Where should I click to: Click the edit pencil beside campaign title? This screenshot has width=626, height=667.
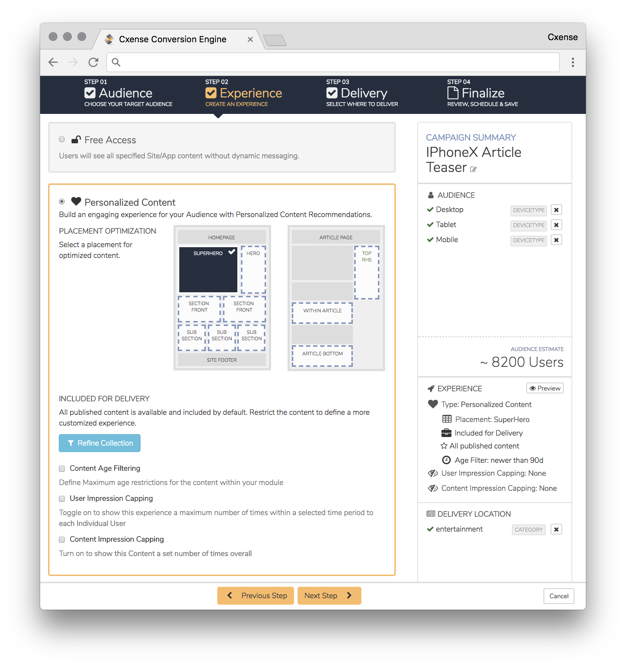point(473,169)
